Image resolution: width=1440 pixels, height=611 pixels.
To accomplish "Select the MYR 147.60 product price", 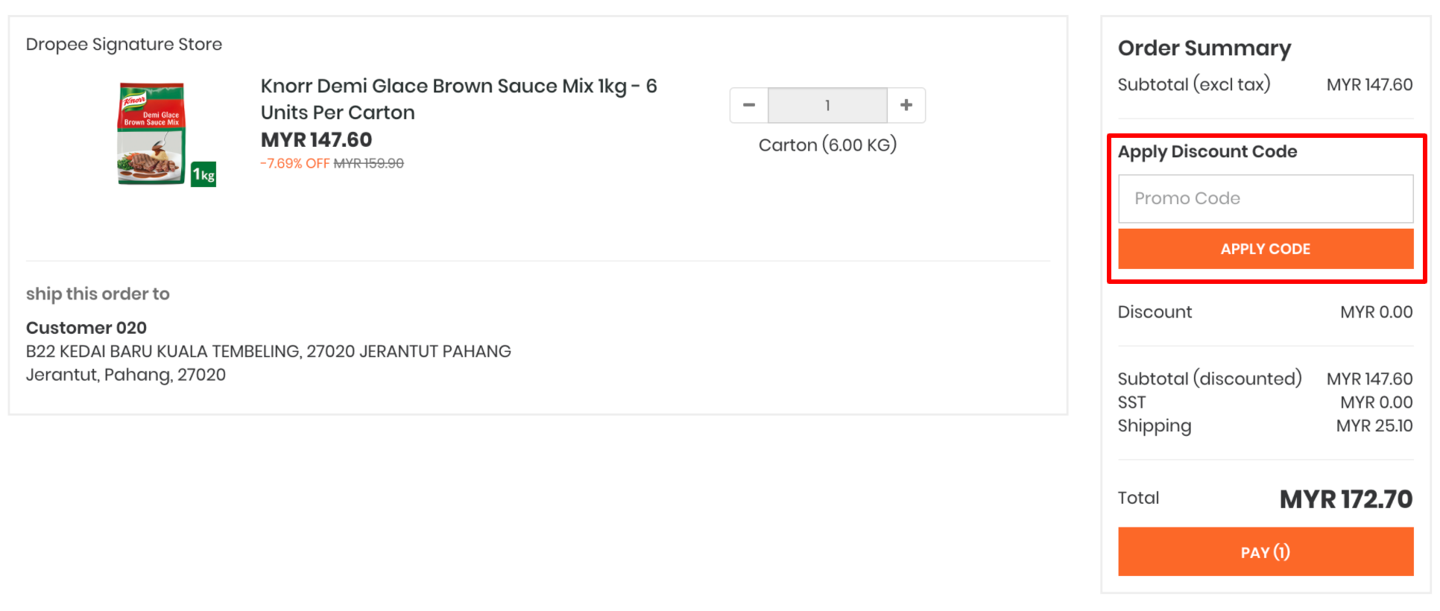I will [x=316, y=140].
